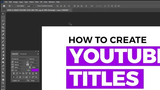Enable Show Transform Controls checkbox

pos(36,6)
